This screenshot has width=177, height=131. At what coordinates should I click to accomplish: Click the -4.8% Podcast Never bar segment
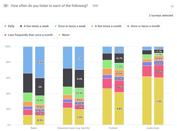(x=119, y=108)
